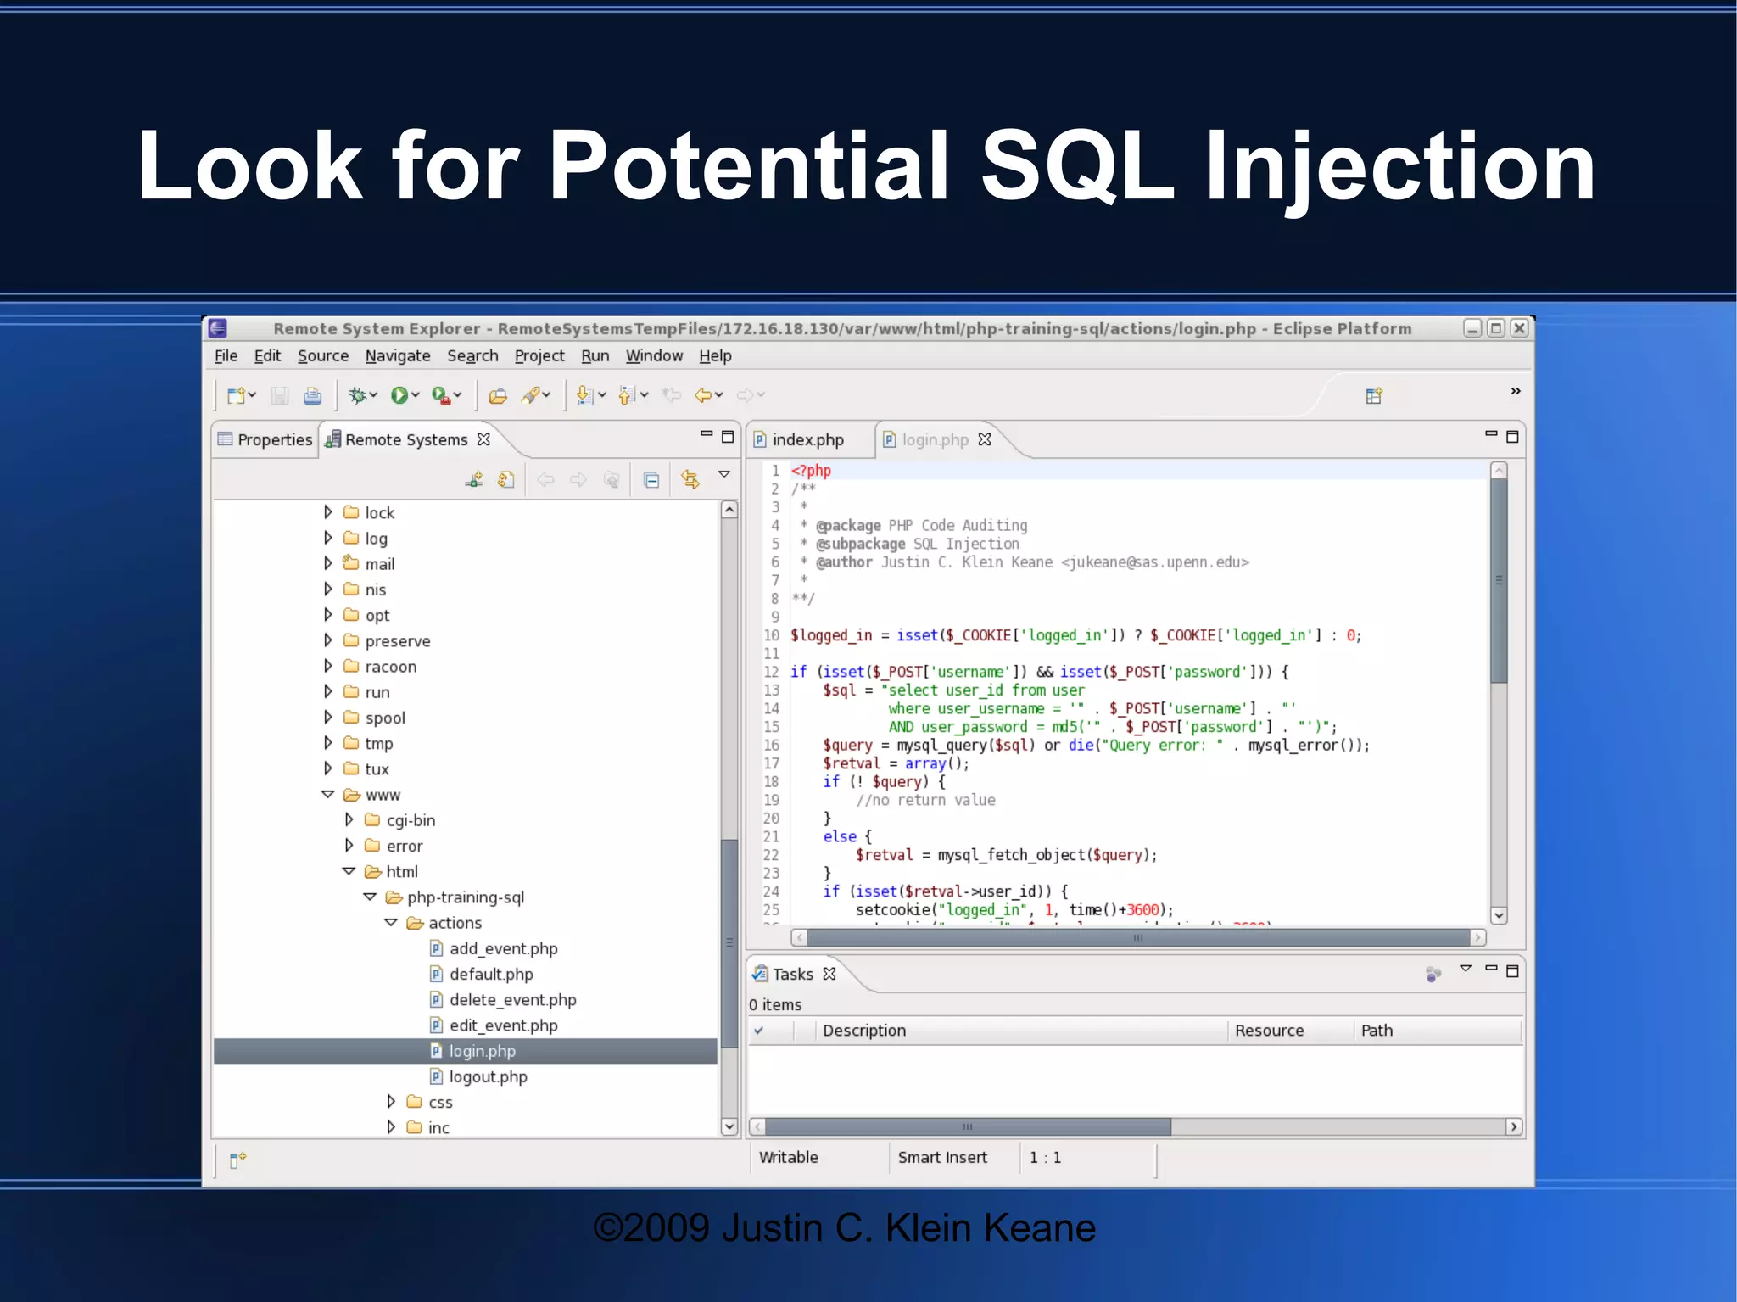Screen dimensions: 1737x1302
Task: Launch Debug with the bug icon
Action: (358, 395)
